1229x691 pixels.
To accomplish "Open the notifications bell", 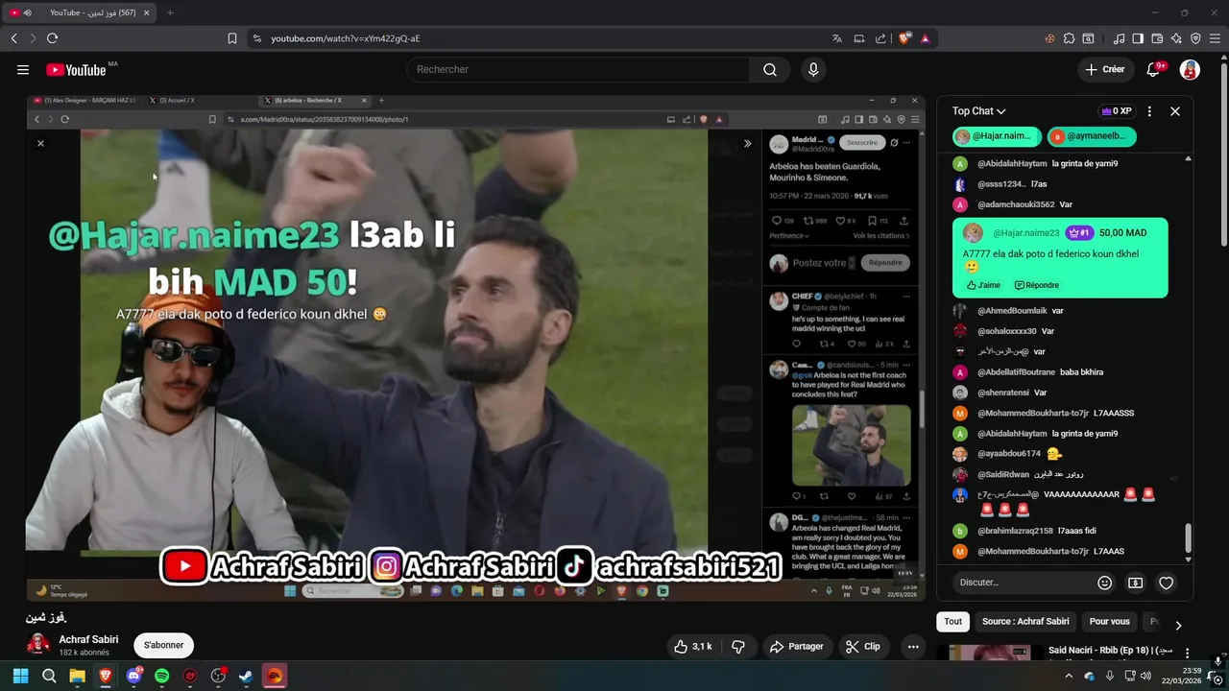I will coord(1153,69).
